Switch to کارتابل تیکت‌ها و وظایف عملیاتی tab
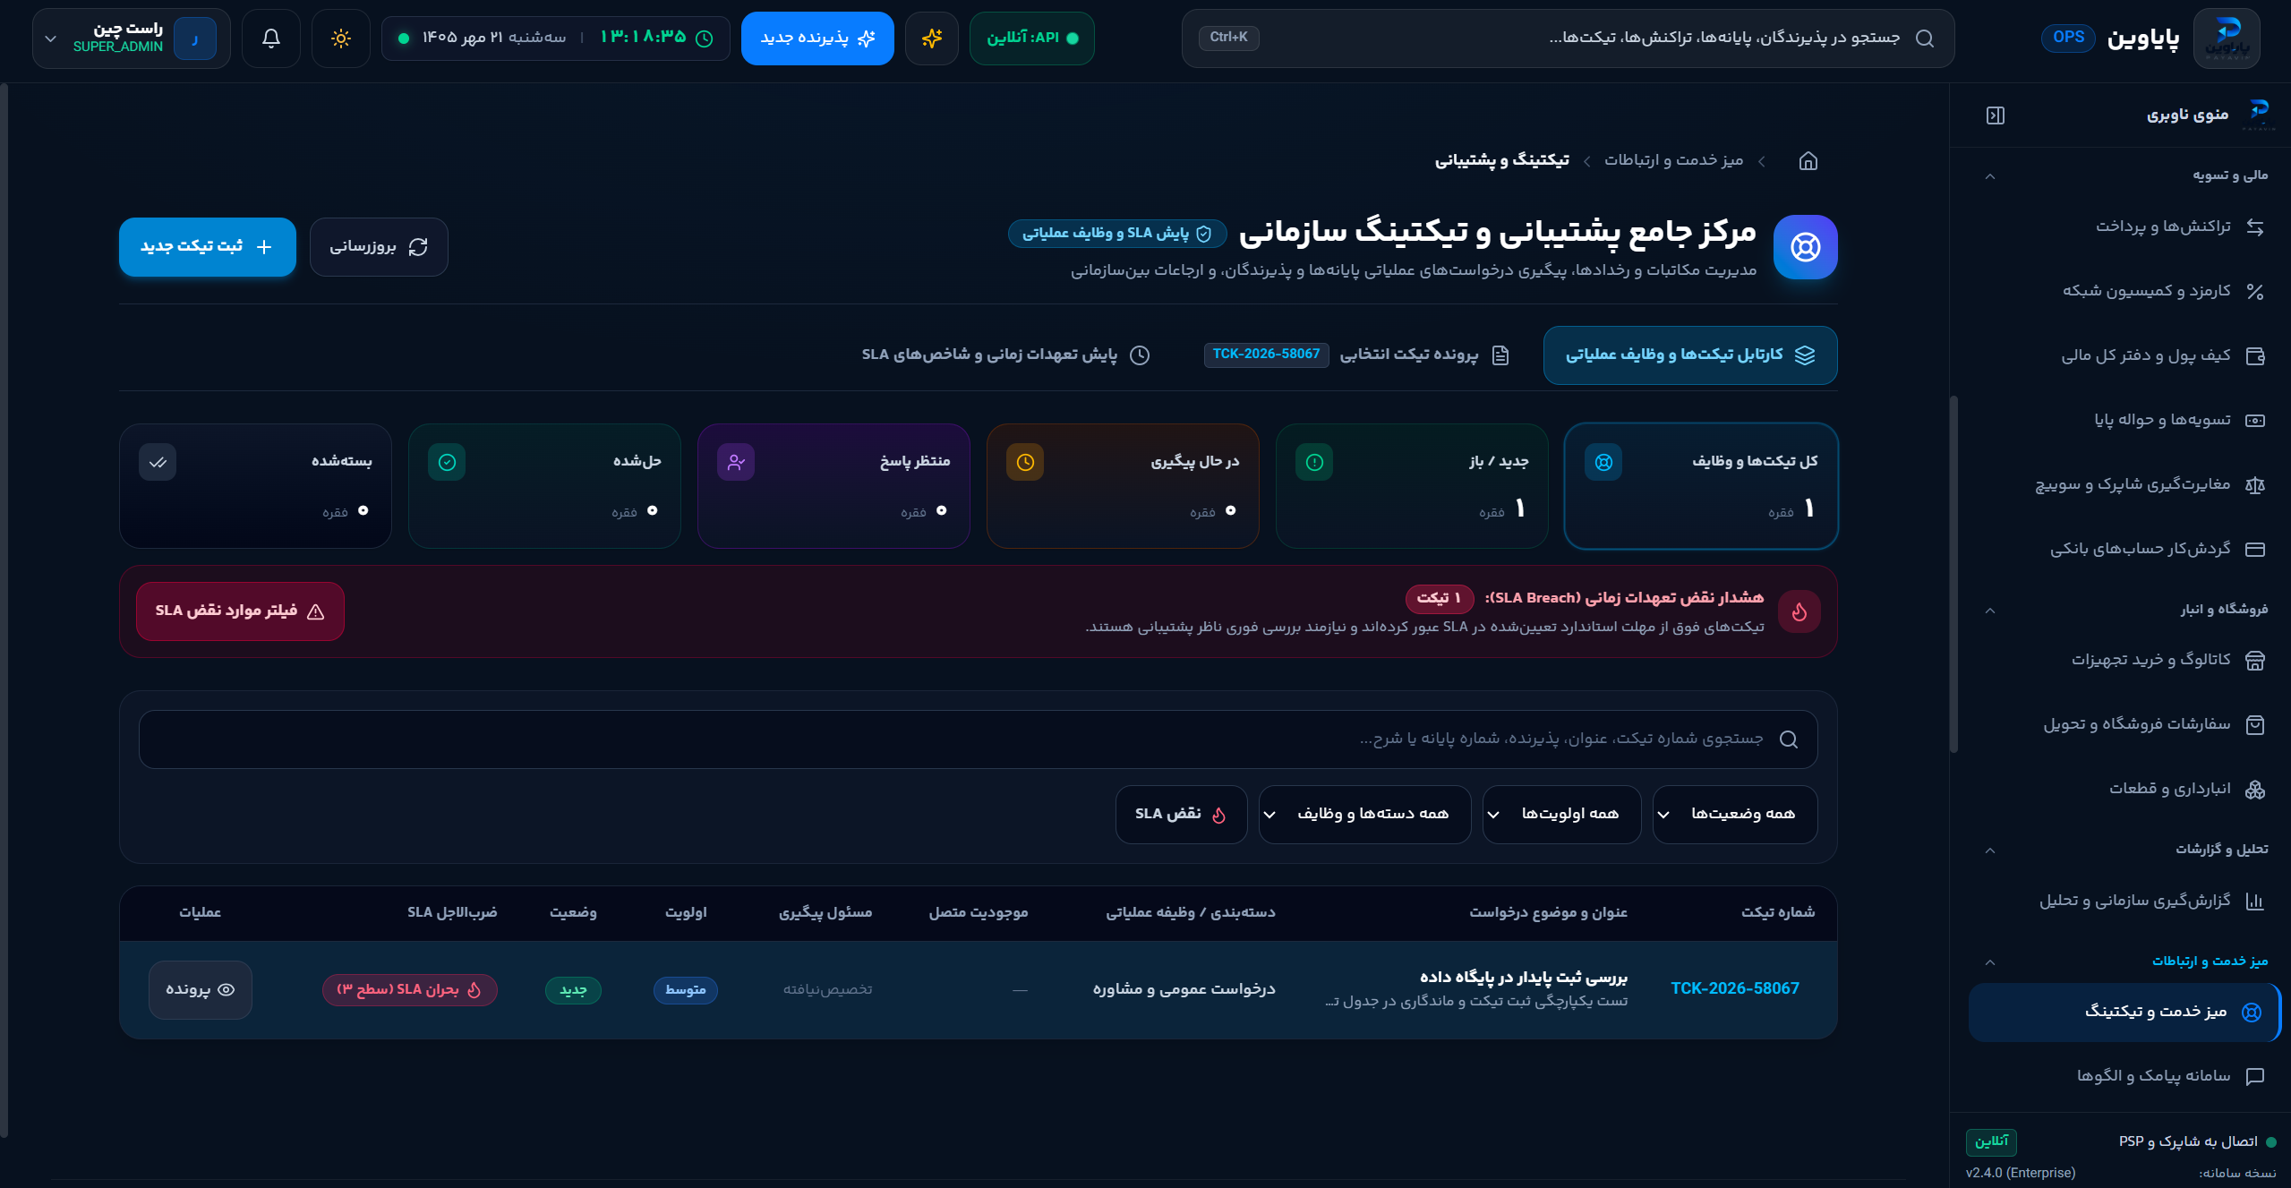This screenshot has width=2291, height=1188. 1690,355
